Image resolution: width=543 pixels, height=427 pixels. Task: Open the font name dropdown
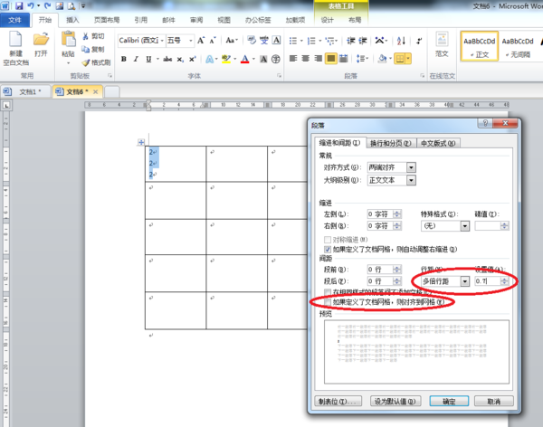coord(162,41)
